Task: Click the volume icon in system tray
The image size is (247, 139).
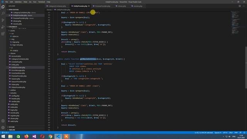Action: coord(230,136)
